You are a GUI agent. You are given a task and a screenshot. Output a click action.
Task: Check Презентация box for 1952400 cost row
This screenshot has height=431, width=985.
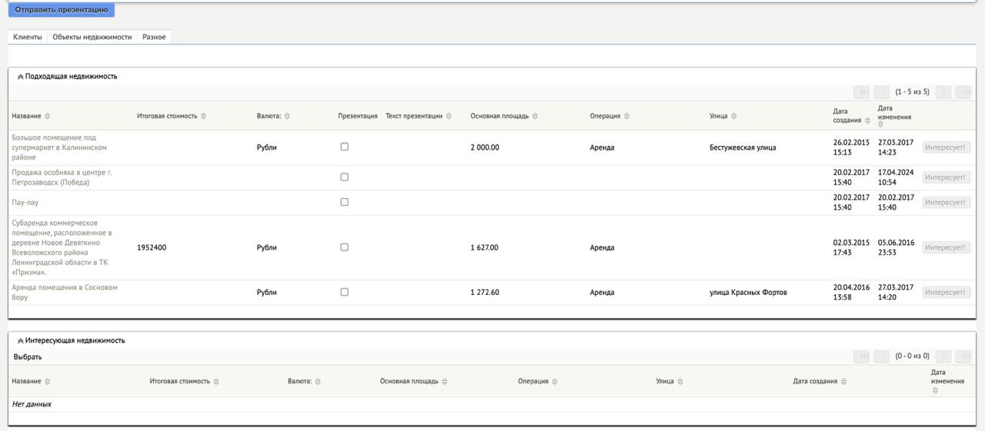coord(344,247)
